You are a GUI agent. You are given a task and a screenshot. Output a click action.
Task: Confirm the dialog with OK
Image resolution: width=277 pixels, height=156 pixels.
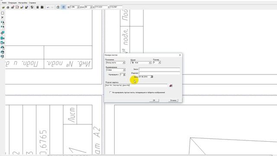[154, 100]
